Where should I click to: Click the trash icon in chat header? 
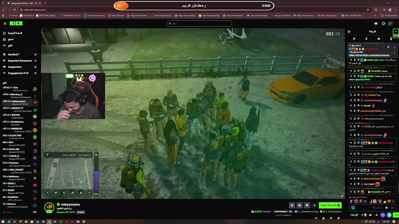pyautogui.click(x=366, y=39)
